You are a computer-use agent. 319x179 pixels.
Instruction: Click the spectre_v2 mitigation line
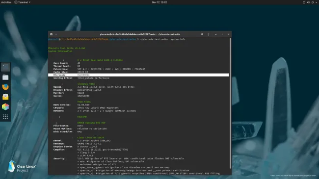click(149, 174)
